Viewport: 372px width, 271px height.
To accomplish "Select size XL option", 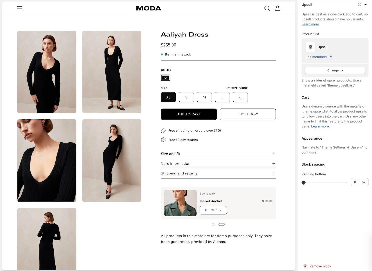I will (x=240, y=97).
